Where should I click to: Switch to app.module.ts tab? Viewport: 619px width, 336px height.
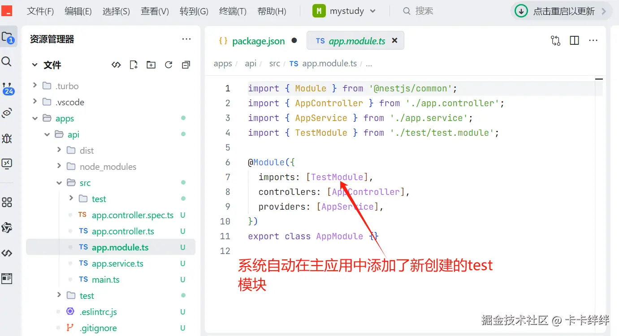[355, 40]
